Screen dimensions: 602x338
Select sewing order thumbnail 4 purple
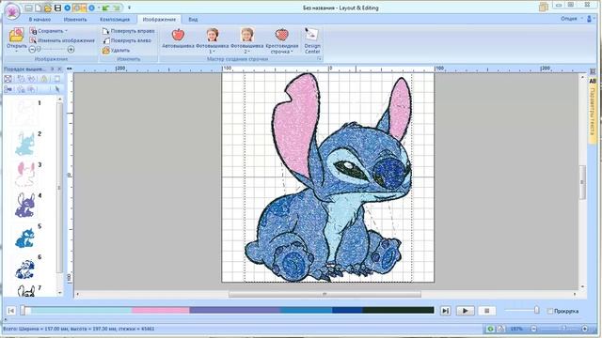click(25, 206)
